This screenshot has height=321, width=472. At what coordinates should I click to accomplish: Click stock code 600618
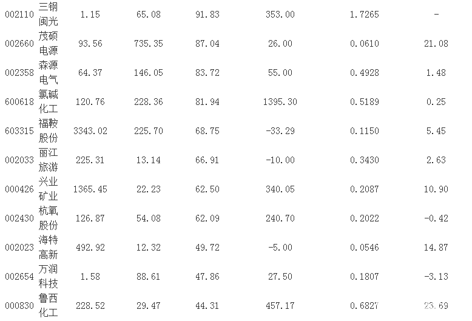pos(18,102)
